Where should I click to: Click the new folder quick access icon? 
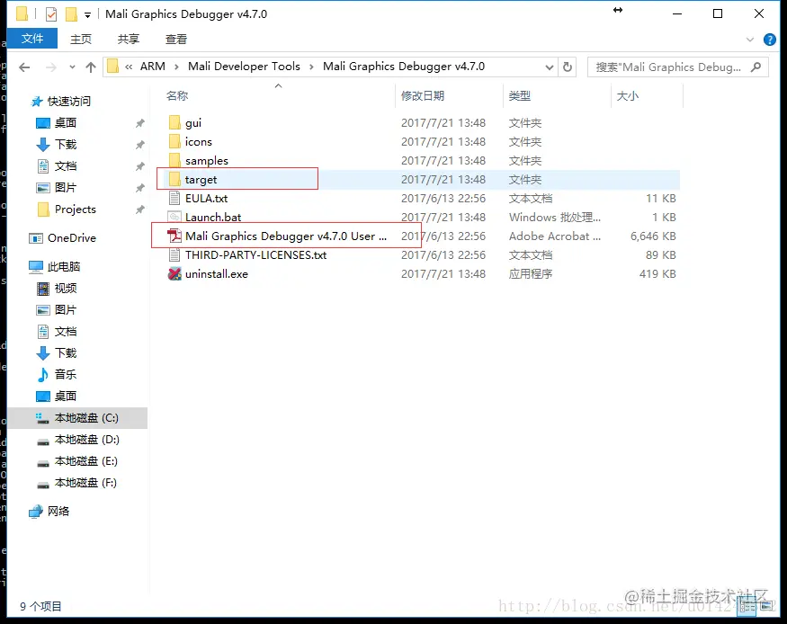tap(71, 14)
